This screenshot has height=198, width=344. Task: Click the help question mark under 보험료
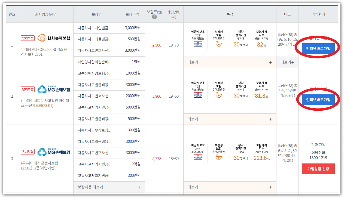pos(154,17)
